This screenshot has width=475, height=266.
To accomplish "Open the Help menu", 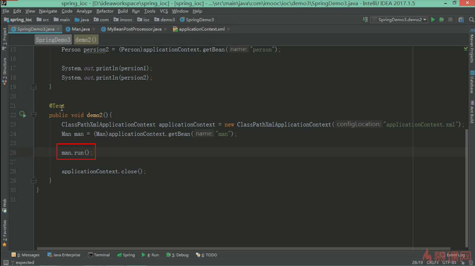I will tap(197, 11).
